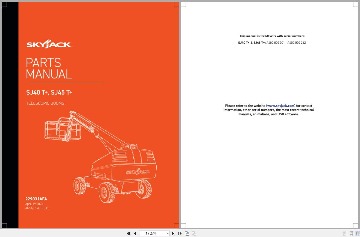
Task: Select the document number 229031AFA
Action: (x=36, y=199)
